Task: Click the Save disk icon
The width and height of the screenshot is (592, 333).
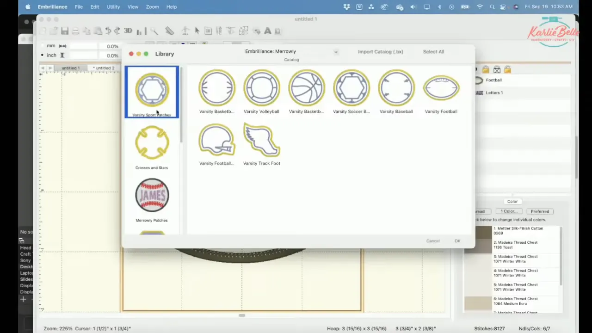Action: pyautogui.click(x=65, y=31)
